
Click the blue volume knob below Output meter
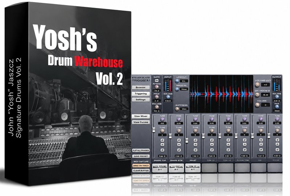click(277, 97)
